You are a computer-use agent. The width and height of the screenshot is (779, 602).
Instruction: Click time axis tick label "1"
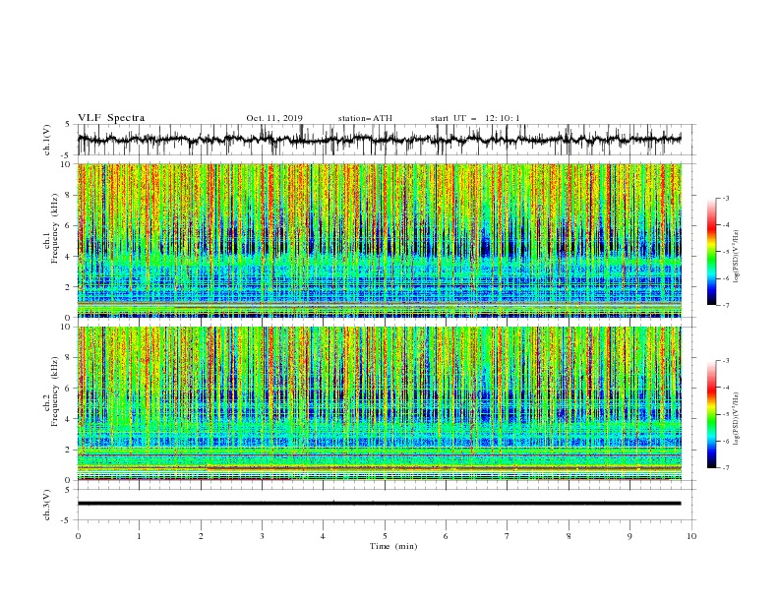[x=139, y=536]
